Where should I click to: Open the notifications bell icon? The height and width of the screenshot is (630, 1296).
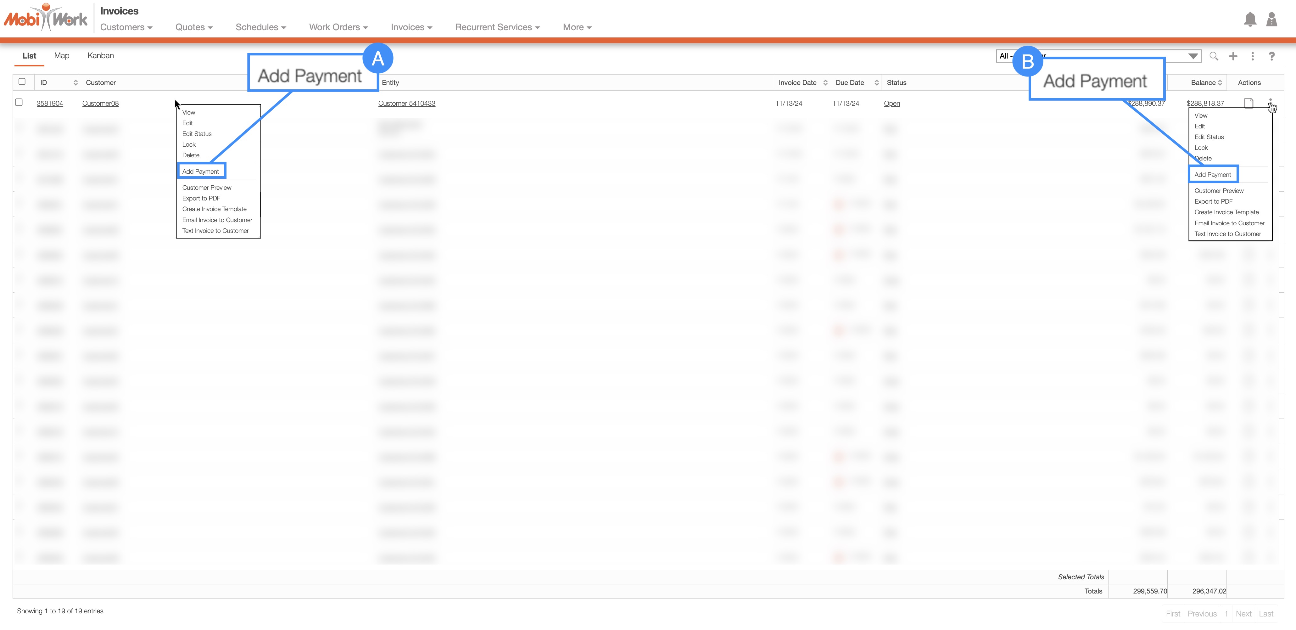(x=1250, y=20)
